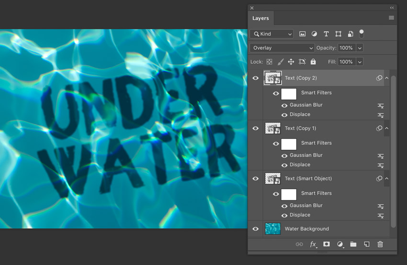This screenshot has height=265, width=407.
Task: Open Gaussian Blur blending options for Text (Copy 1)
Action: pyautogui.click(x=381, y=156)
